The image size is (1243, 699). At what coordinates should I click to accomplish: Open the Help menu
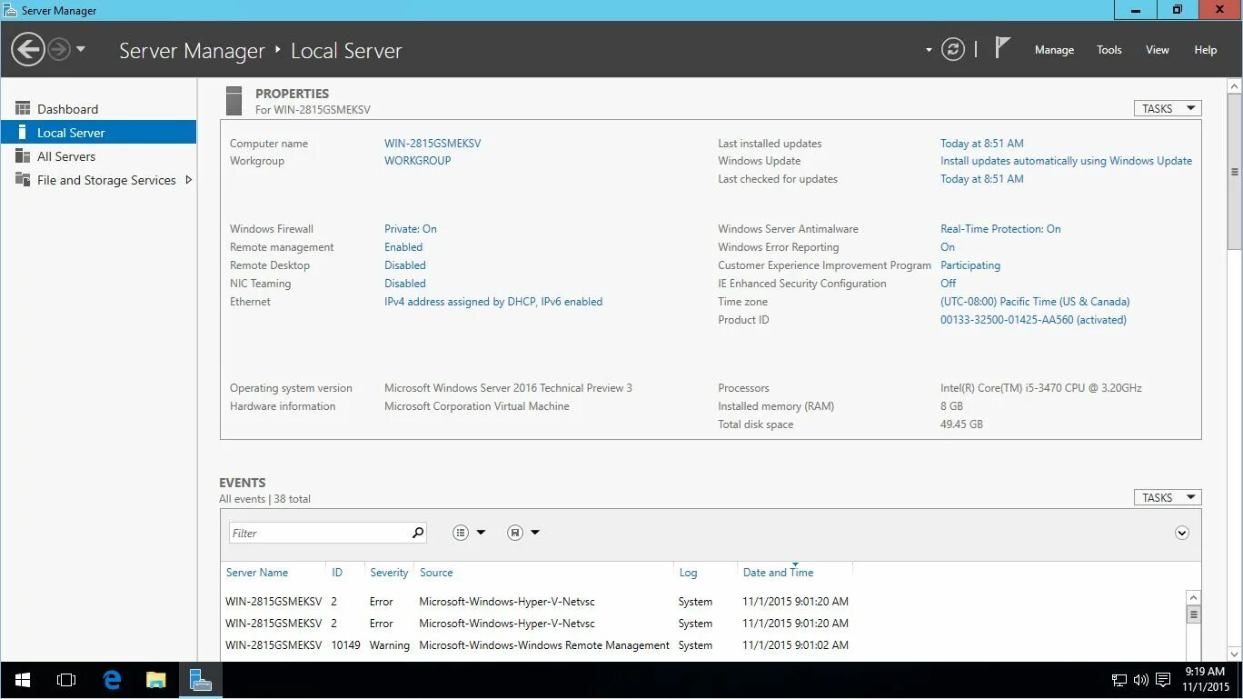point(1205,50)
